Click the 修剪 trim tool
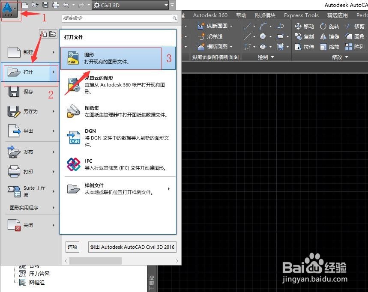This screenshot has height=292, width=368. (355, 26)
